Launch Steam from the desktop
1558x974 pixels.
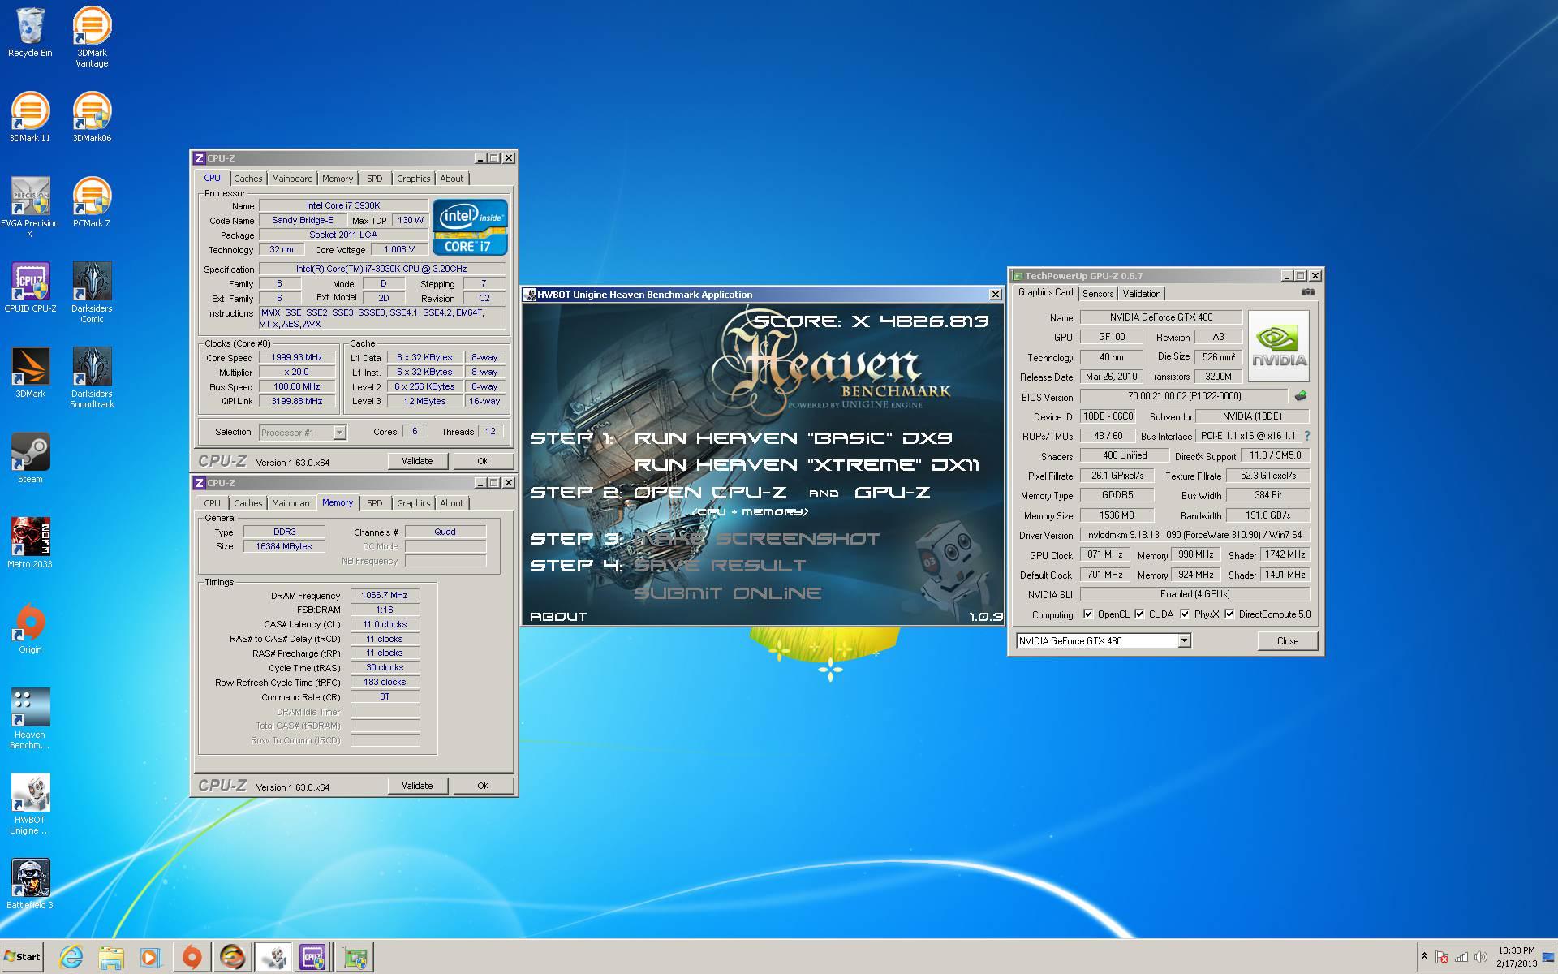point(30,459)
